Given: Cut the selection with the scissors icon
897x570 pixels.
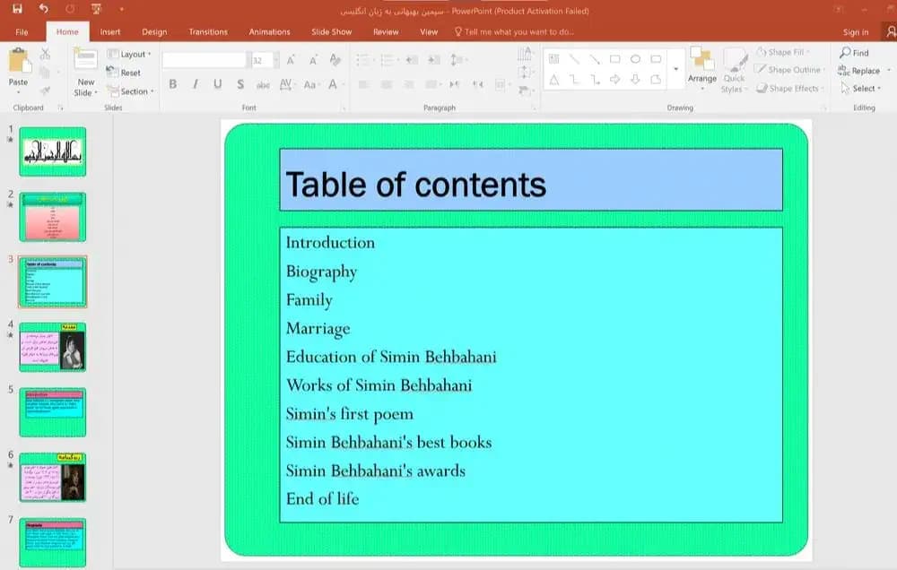Looking at the screenshot, I should point(45,54).
